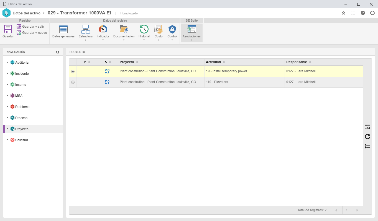Open the Estructura hierarchy icon

click(x=85, y=29)
